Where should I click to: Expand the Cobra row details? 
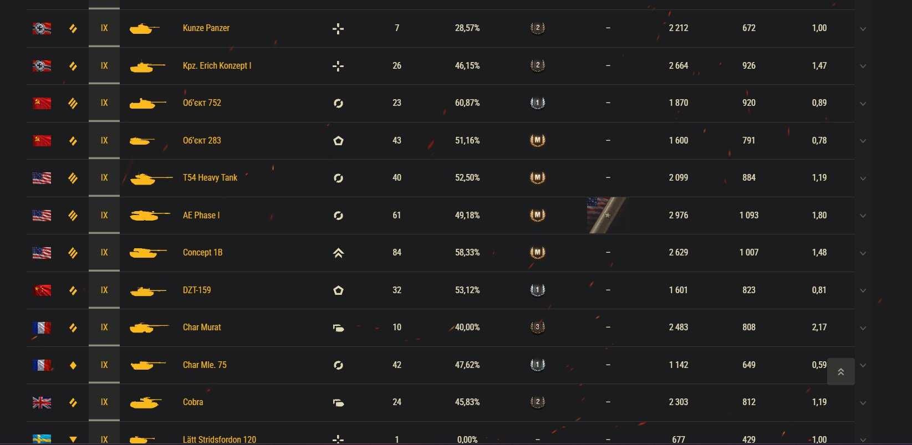[x=863, y=403]
